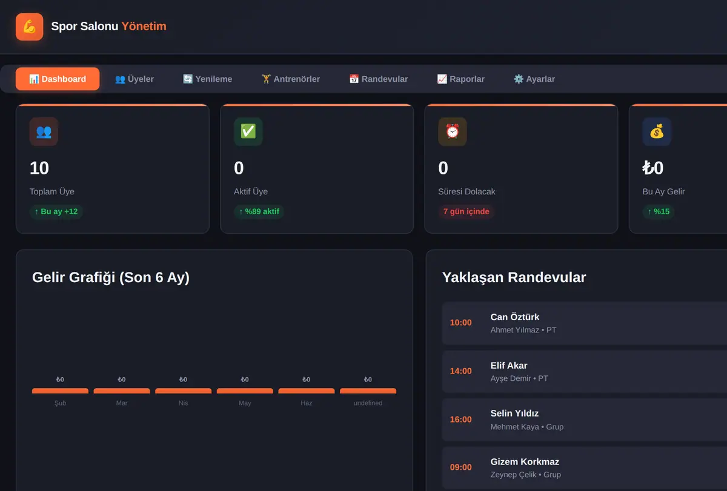The height and width of the screenshot is (491, 727).
Task: View the Raporlar tab
Action: (x=460, y=79)
